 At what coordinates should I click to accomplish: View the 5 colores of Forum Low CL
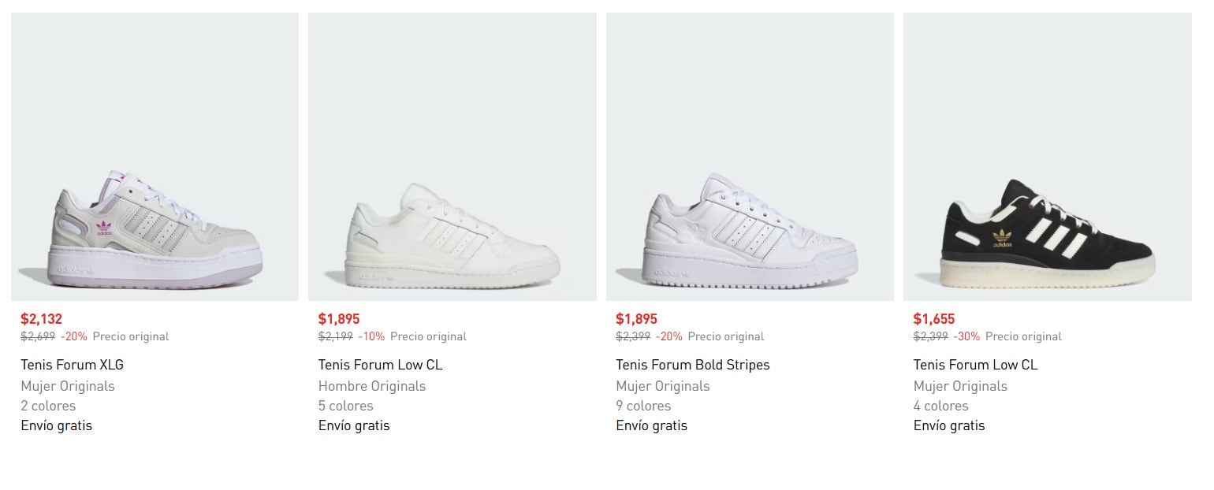[344, 406]
